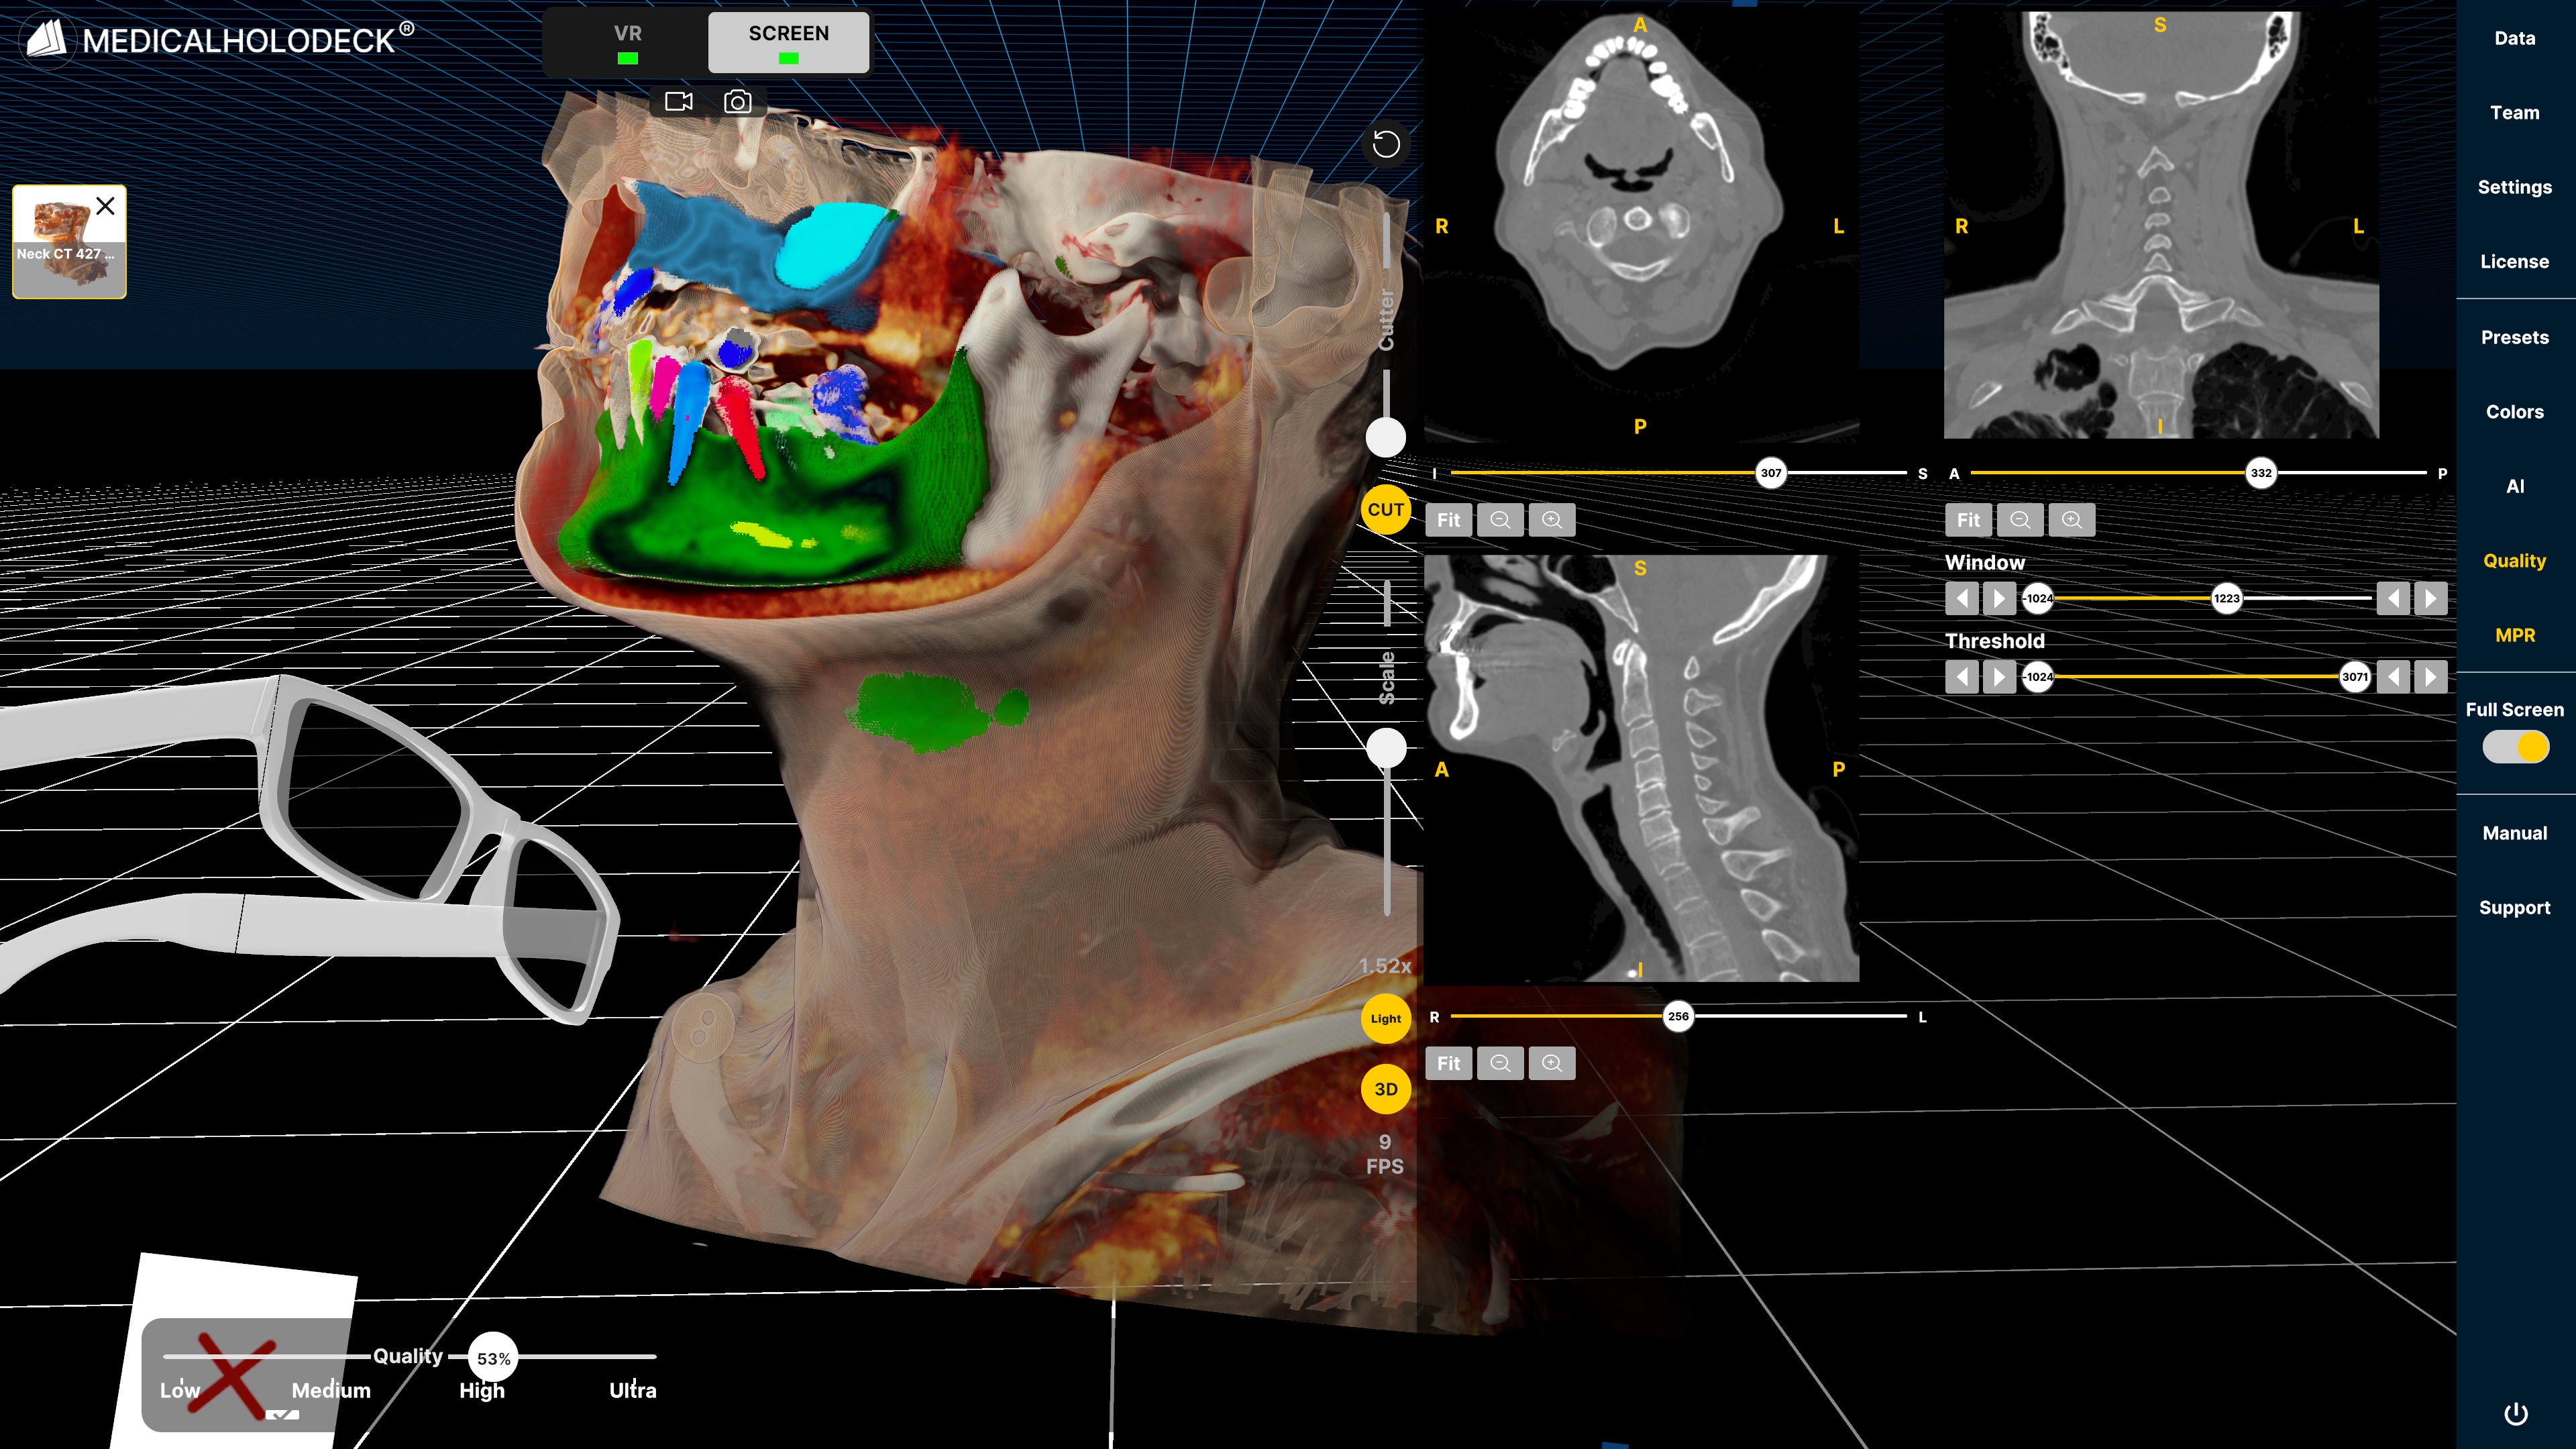Image resolution: width=2576 pixels, height=1449 pixels.
Task: Zoom out the coronal view
Action: click(2020, 520)
